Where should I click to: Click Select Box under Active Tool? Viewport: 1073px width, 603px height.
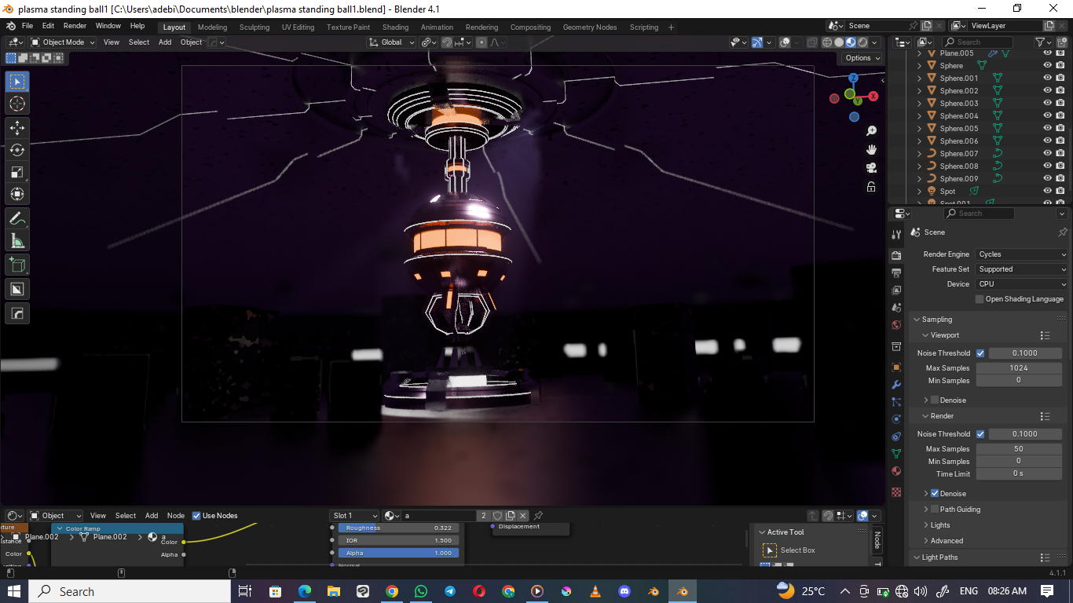pos(797,550)
